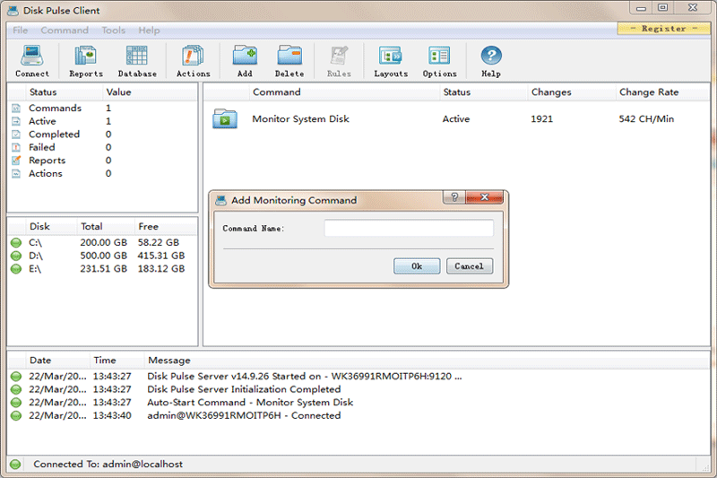Click the Failed status label
Screen dimensions: 717x478
point(41,147)
